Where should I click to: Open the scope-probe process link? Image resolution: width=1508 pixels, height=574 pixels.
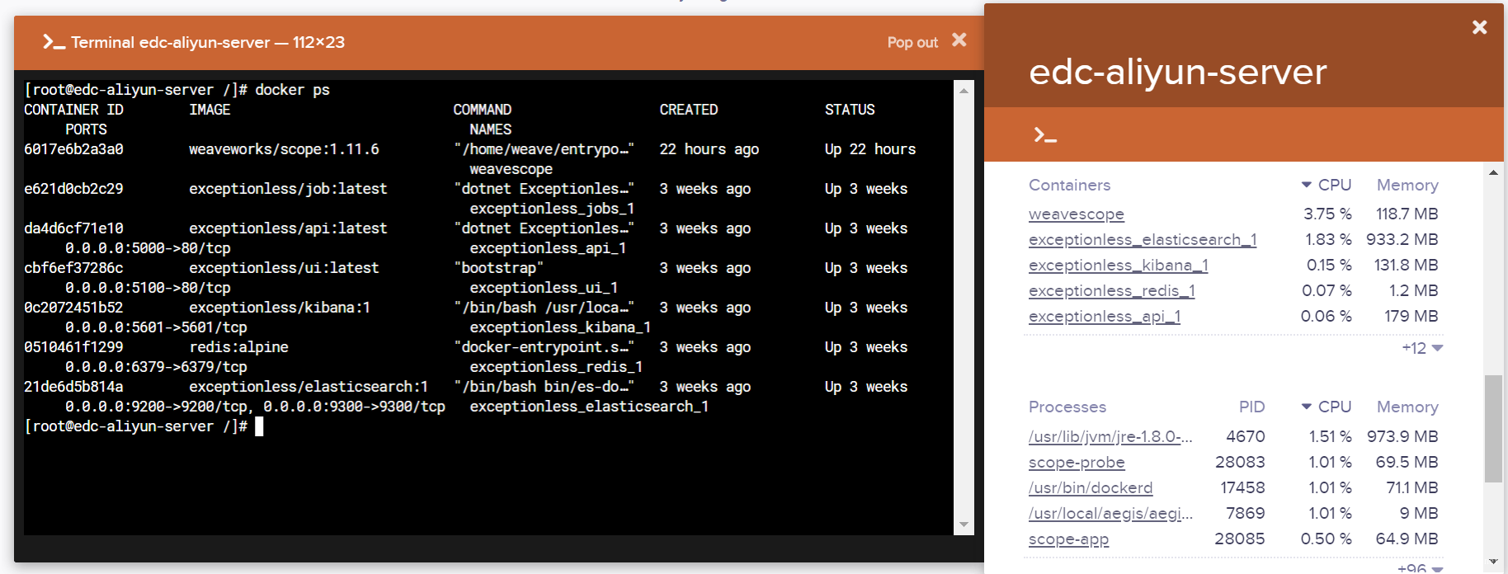[1077, 462]
